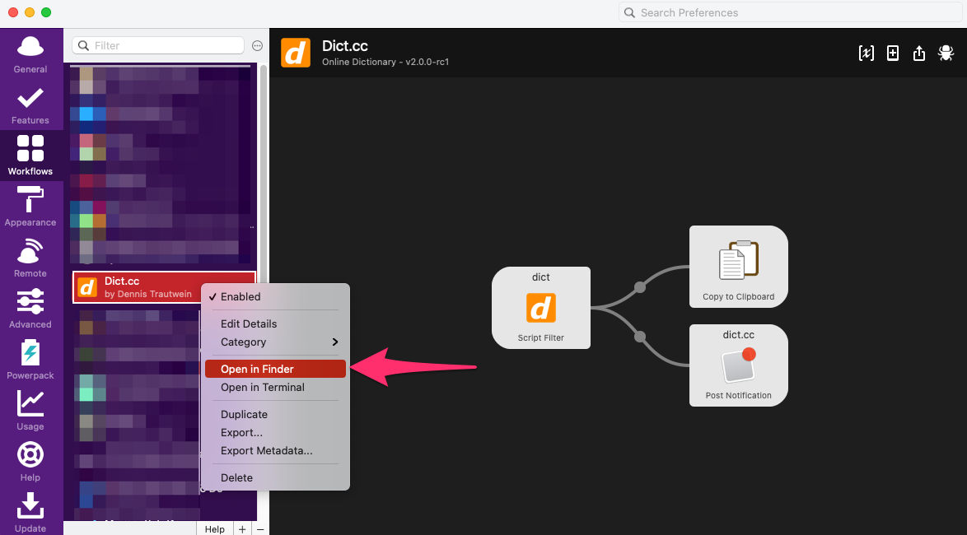
Task: Toggle the Enabled context menu item
Action: [x=275, y=296]
